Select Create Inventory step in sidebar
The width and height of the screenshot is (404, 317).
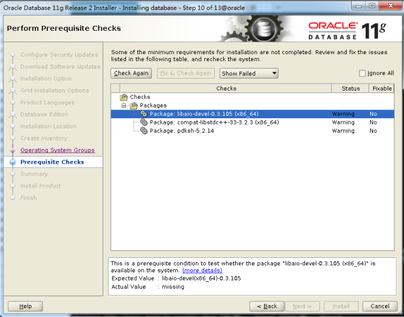(x=43, y=138)
